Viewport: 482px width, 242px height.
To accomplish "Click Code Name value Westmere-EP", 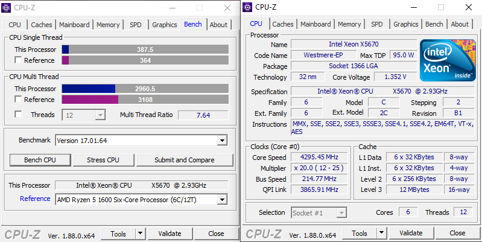I will 325,55.
